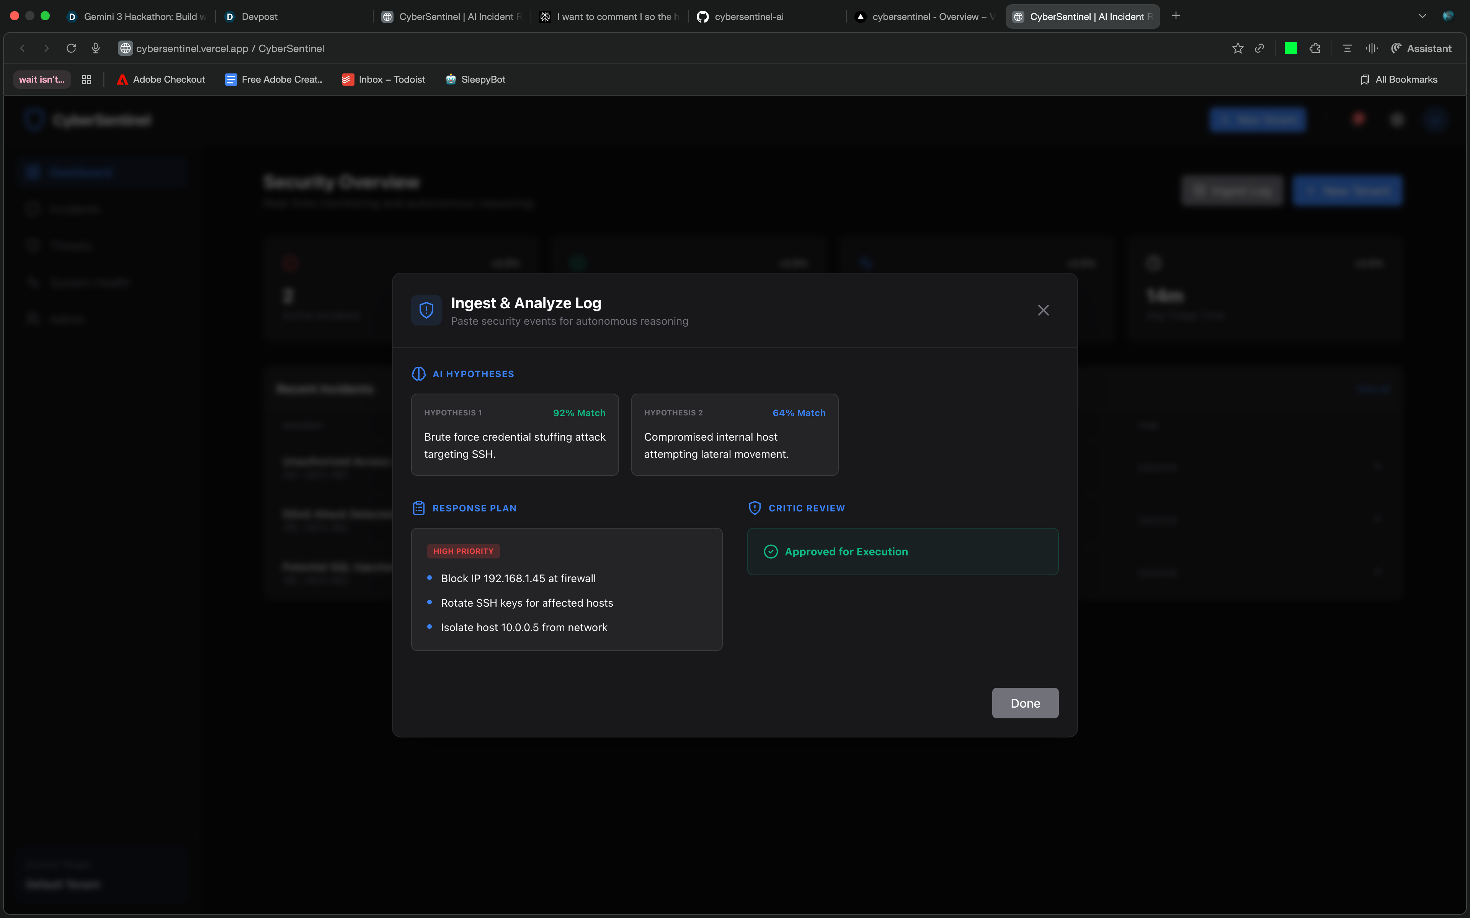Click the microphone icon in address bar
1470x918 pixels.
(x=95, y=49)
